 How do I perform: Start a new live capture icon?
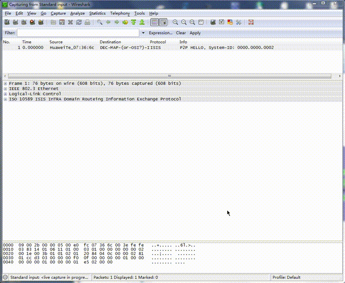coord(24,22)
